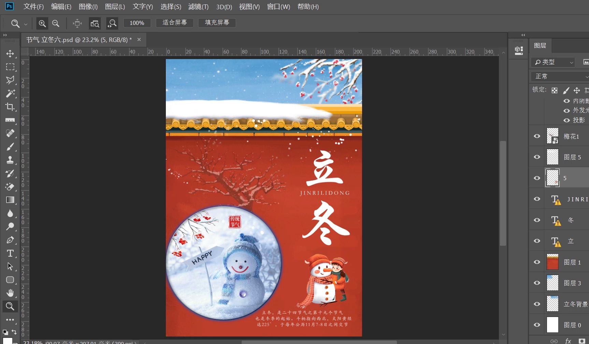Switch to the 节气 立冬六.psd document tab
The height and width of the screenshot is (344, 589).
pyautogui.click(x=78, y=40)
